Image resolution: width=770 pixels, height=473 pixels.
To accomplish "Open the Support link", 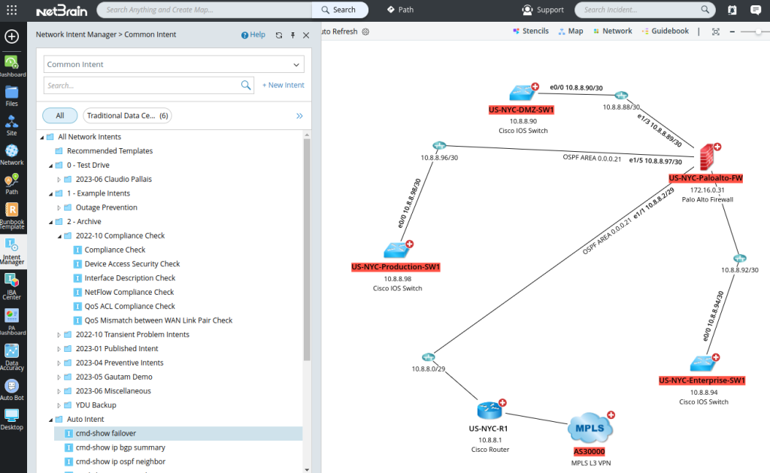I will (543, 10).
